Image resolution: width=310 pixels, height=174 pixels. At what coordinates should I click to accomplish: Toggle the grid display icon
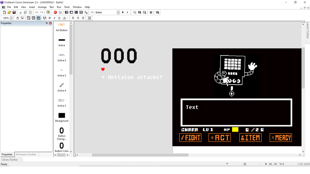[x=33, y=18]
